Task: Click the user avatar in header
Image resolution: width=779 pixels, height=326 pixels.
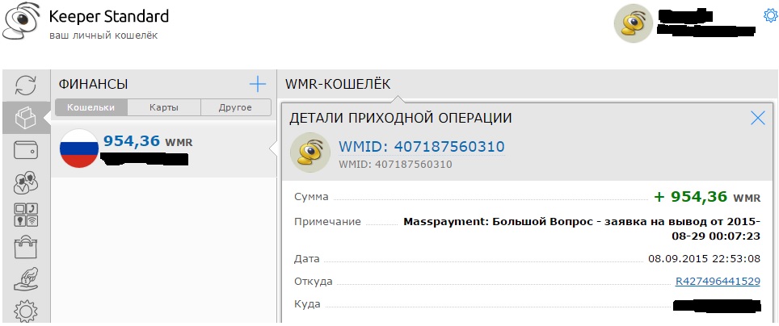Action: coord(633,23)
